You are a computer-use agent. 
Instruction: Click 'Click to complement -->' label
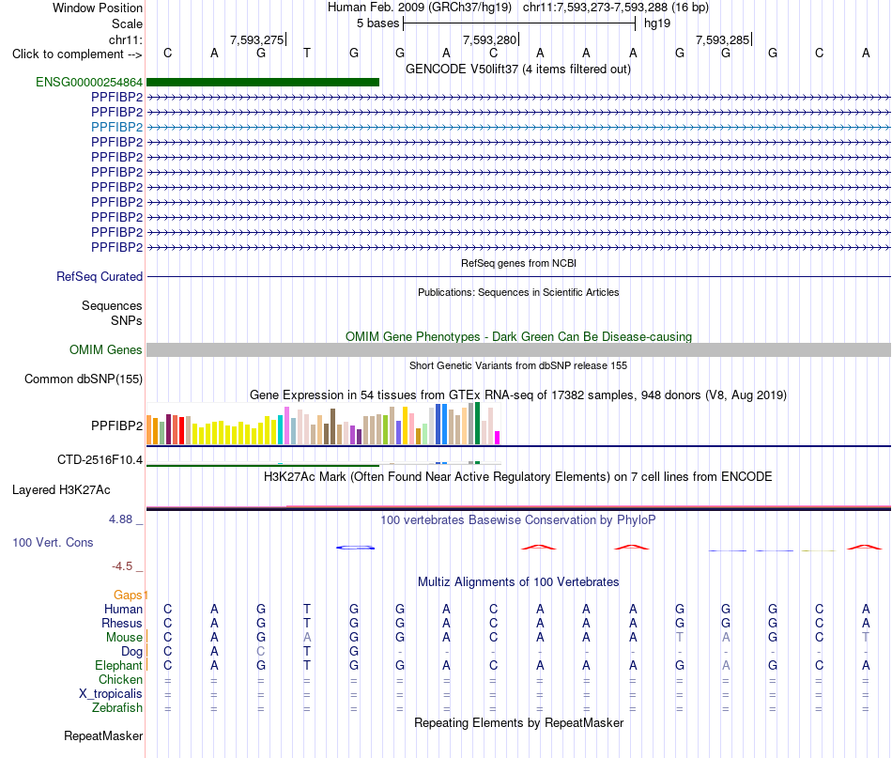pos(77,54)
